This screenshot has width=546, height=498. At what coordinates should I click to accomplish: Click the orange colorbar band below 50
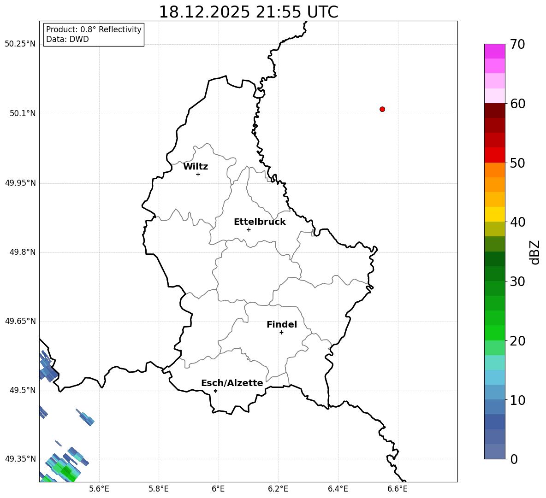point(495,170)
